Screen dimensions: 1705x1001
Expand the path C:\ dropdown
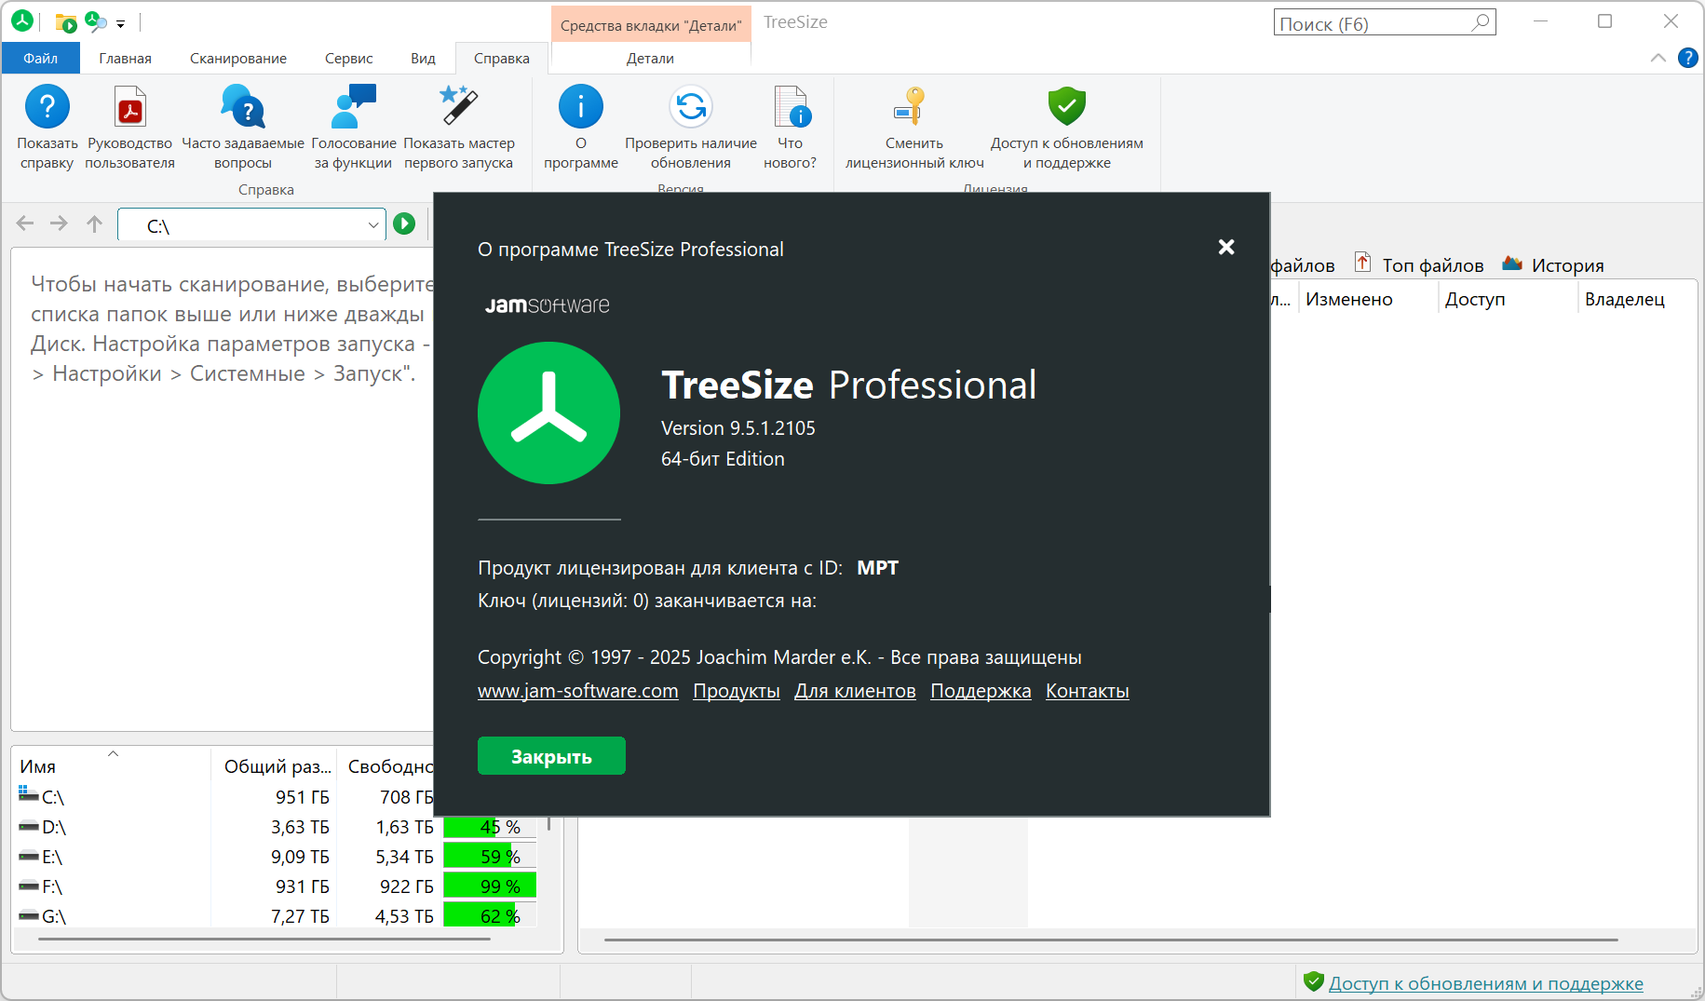point(372,225)
